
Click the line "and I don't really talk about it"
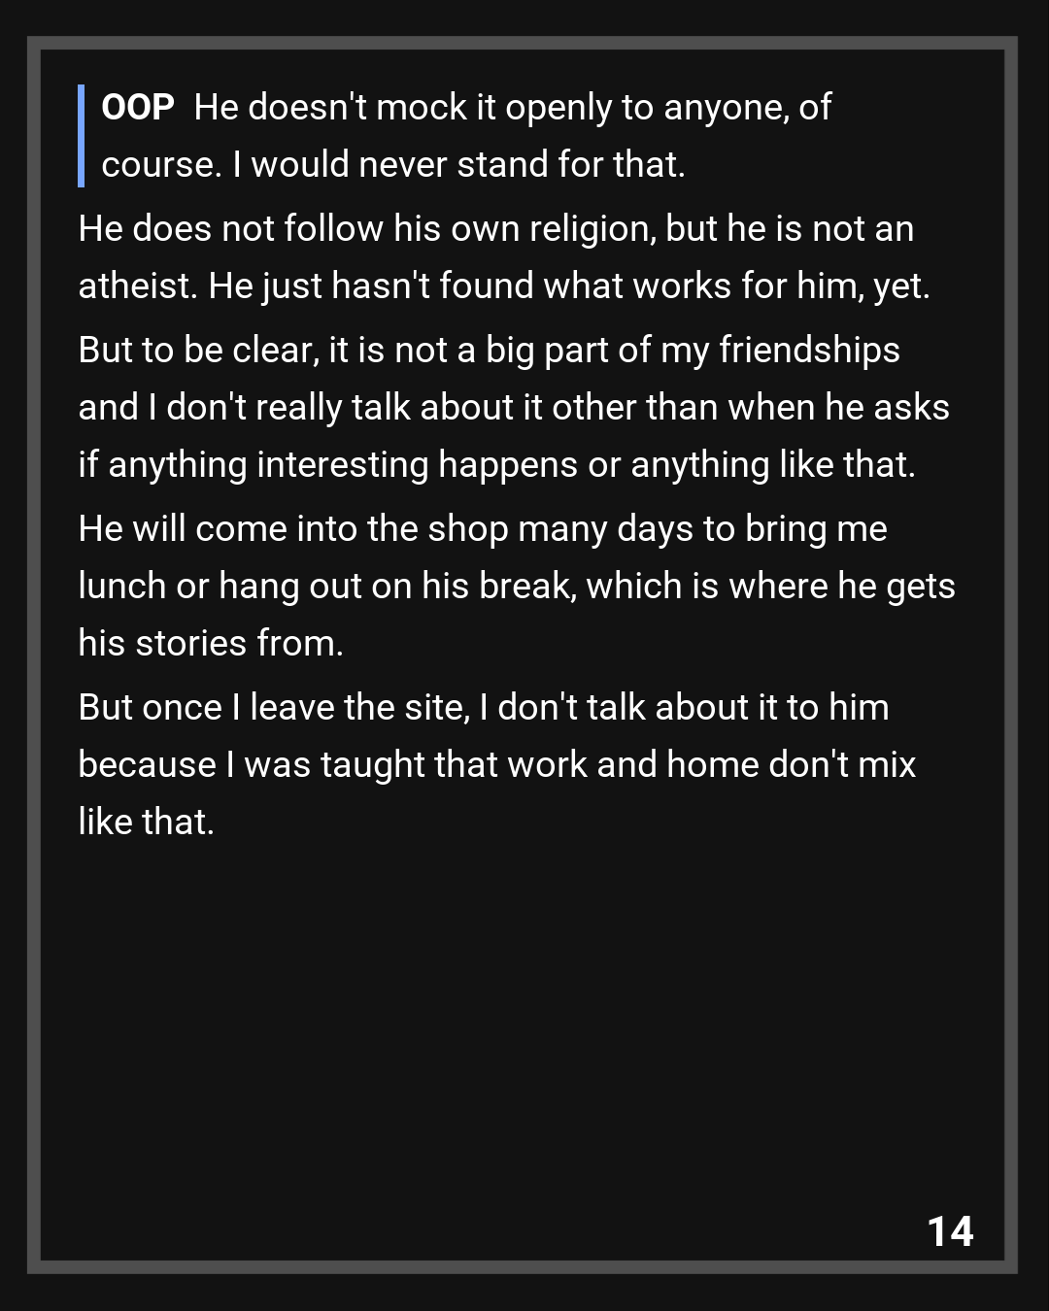pyautogui.click(x=513, y=407)
